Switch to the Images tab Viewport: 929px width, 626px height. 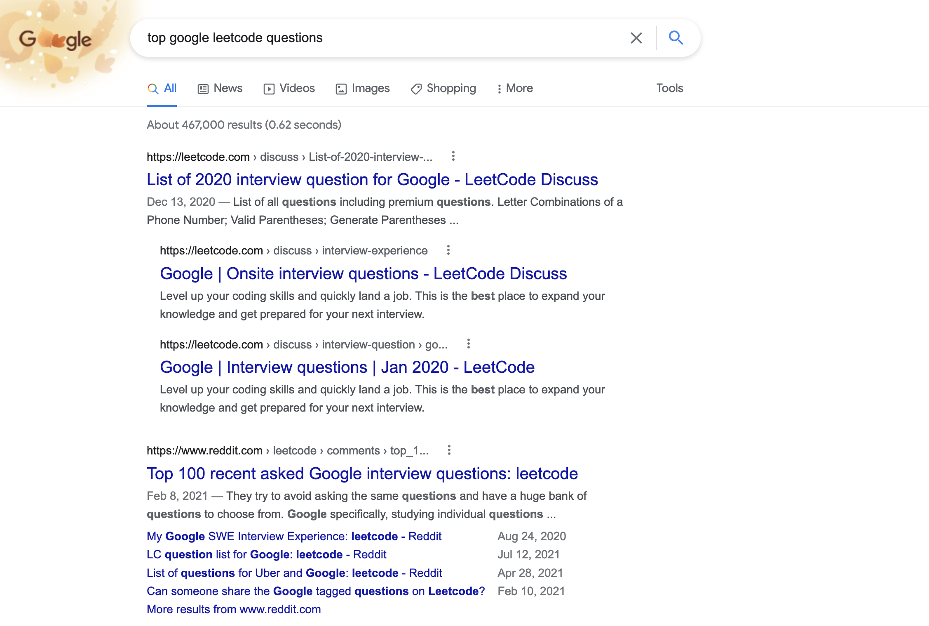(x=363, y=88)
